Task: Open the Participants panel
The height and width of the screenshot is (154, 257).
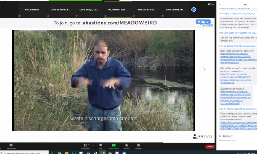Action: (x=85, y=146)
